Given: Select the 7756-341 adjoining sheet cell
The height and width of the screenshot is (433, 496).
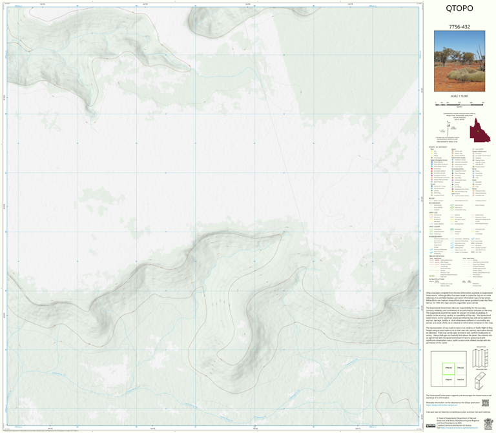Looking at the screenshot, I should (x=449, y=380).
